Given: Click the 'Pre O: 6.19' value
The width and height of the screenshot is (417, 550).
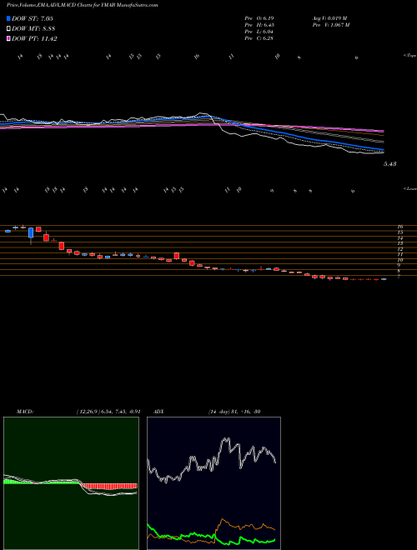Looking at the screenshot, I should pos(259,18).
